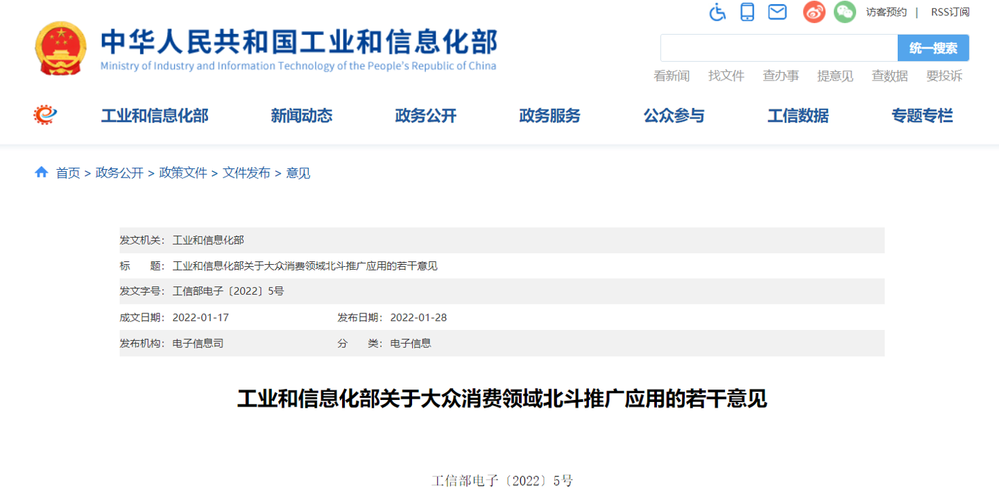Image resolution: width=999 pixels, height=497 pixels.
Task: Click the 访客预约 link
Action: pyautogui.click(x=886, y=12)
